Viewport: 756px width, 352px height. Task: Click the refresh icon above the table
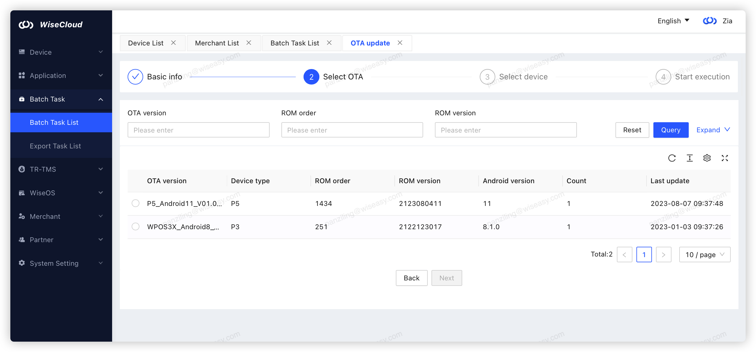coord(672,158)
